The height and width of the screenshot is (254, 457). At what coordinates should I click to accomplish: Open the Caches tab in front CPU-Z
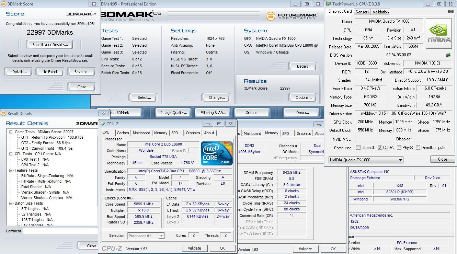pos(123,133)
